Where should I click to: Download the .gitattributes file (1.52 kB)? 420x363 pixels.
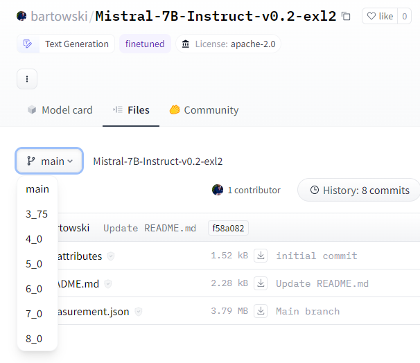coord(261,256)
